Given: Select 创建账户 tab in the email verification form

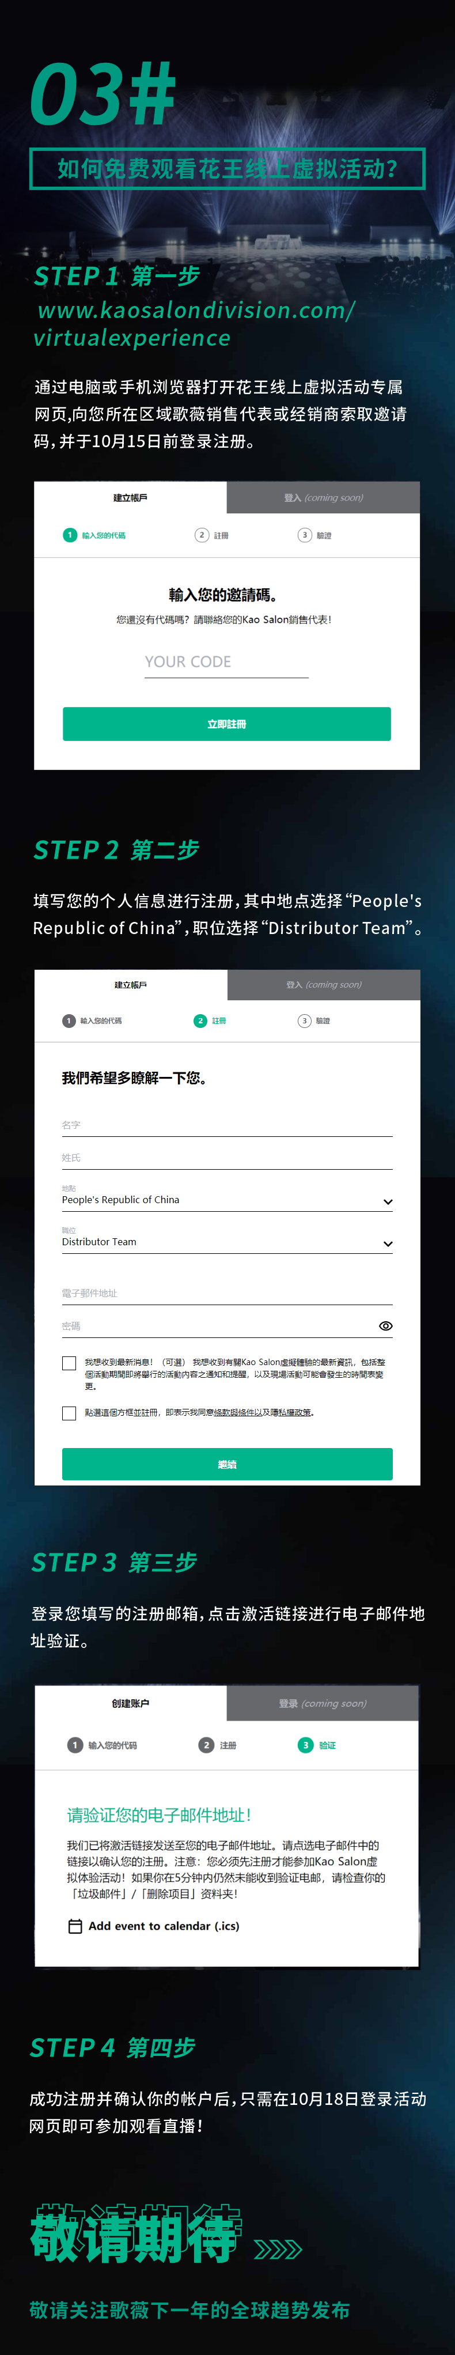Looking at the screenshot, I should pyautogui.click(x=131, y=1703).
